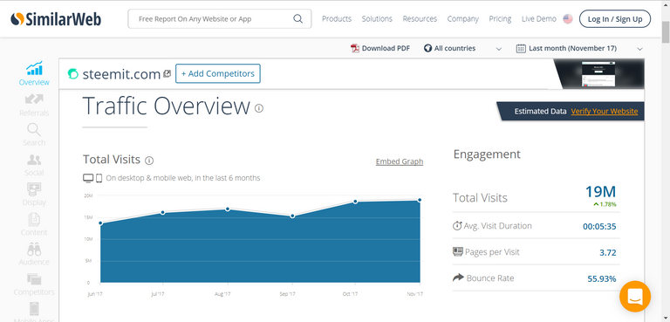Click the Jun'17 data point
The width and height of the screenshot is (670, 322).
(x=100, y=223)
